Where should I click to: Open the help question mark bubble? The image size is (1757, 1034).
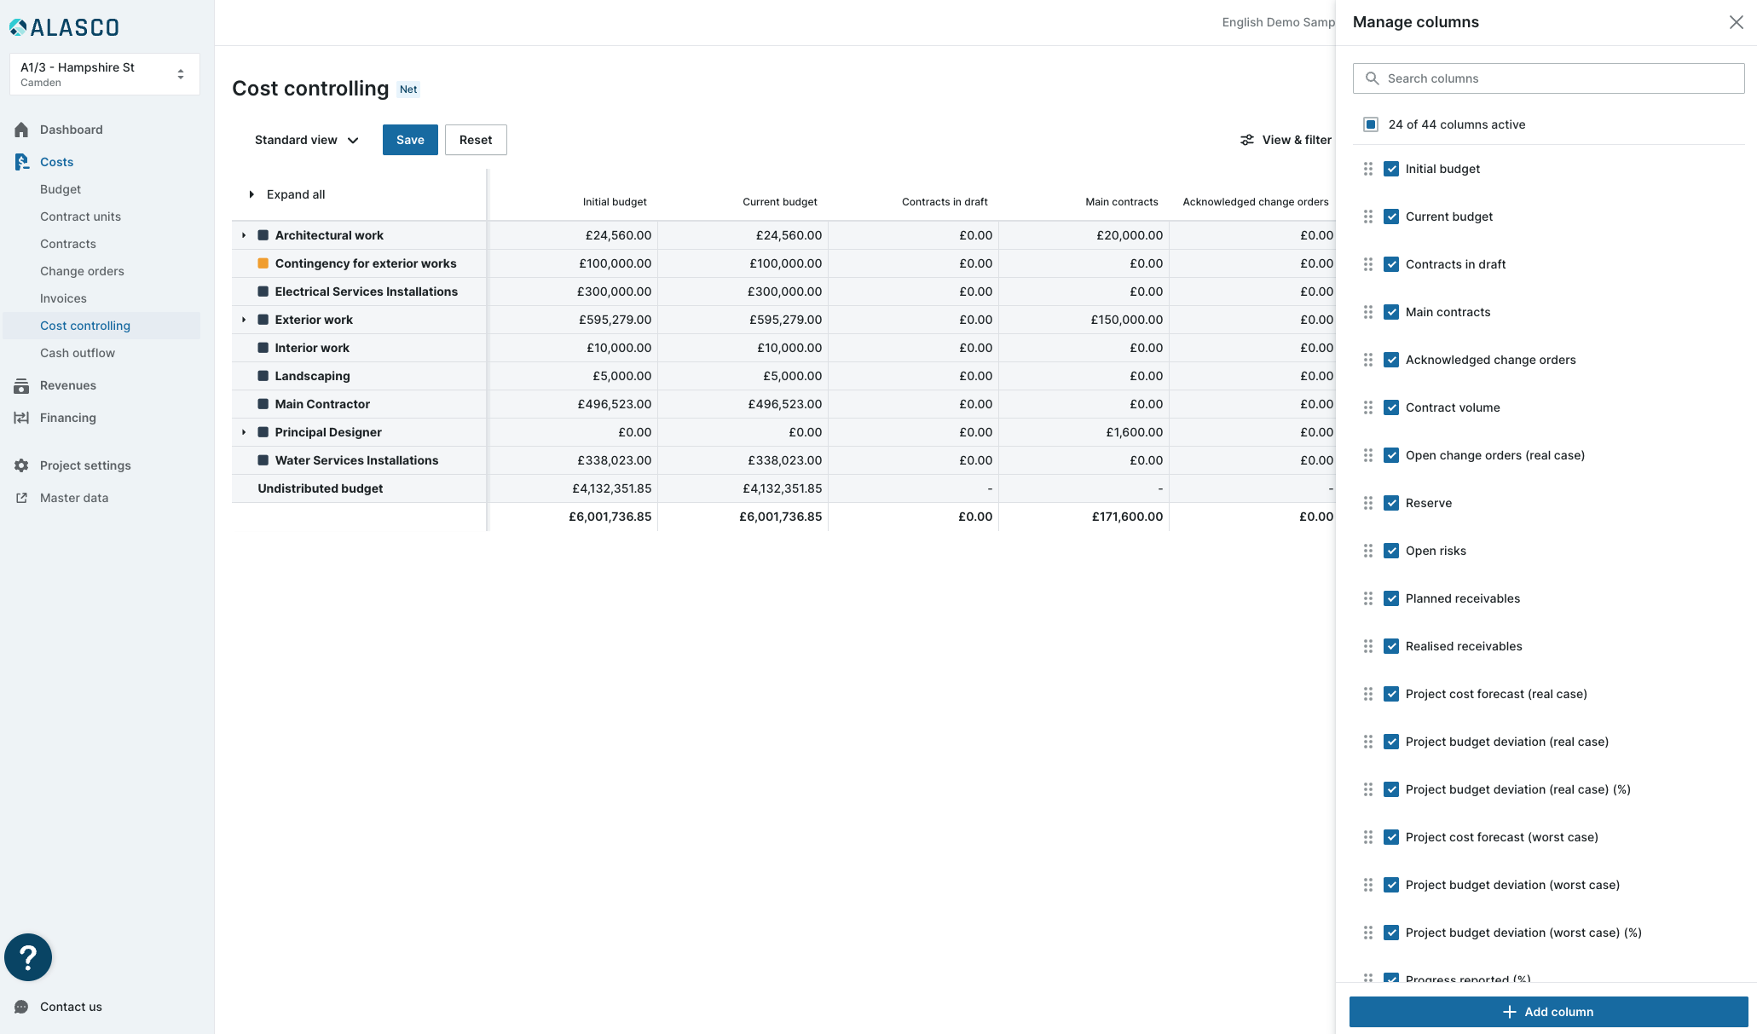click(28, 957)
